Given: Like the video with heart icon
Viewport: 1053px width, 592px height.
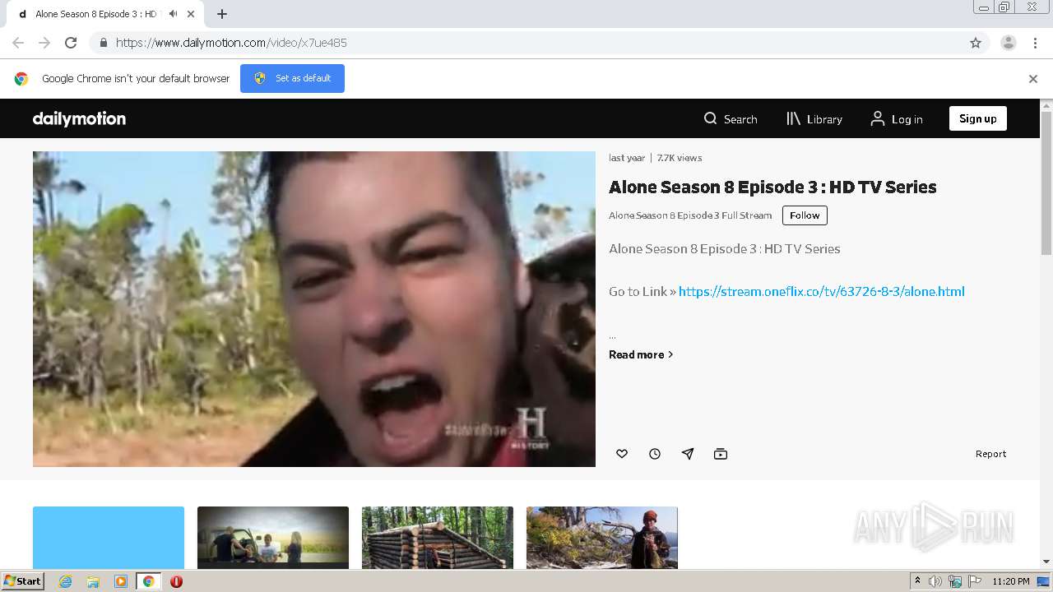Looking at the screenshot, I should [622, 454].
